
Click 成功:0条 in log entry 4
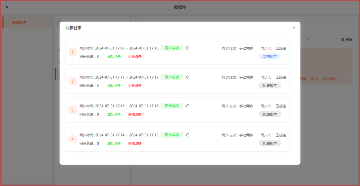(x=114, y=144)
